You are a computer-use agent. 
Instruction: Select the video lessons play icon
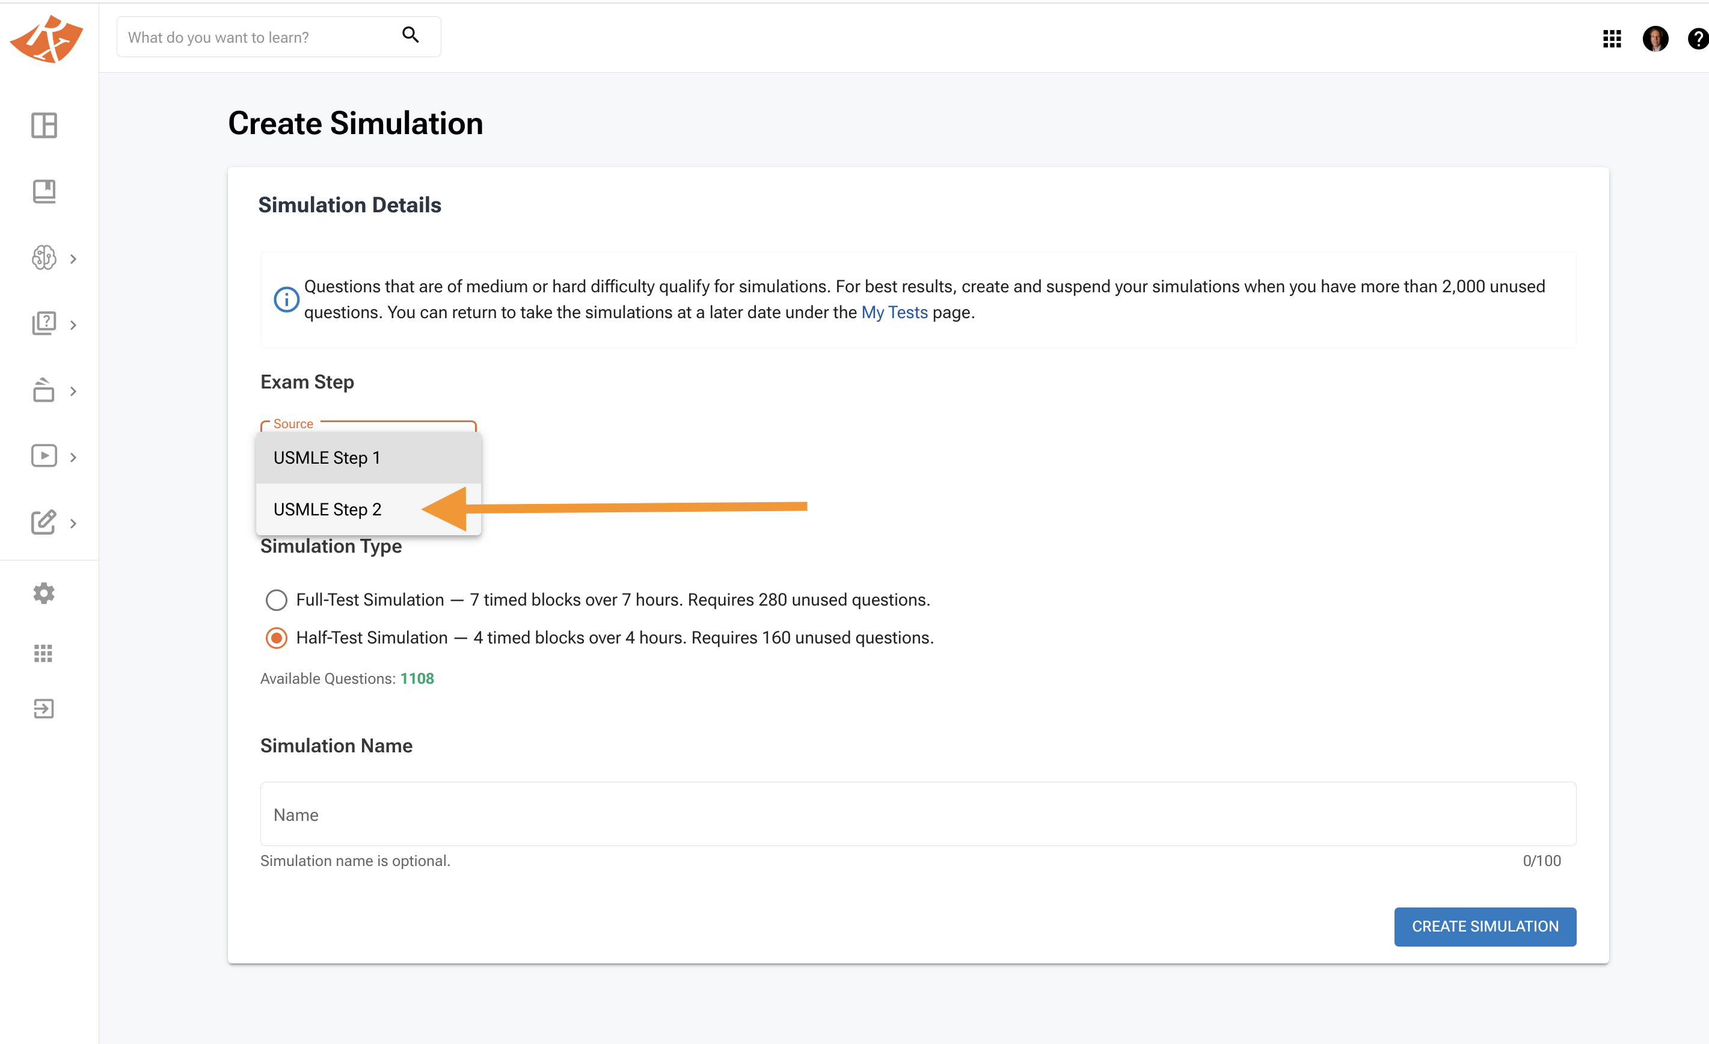[x=44, y=456]
